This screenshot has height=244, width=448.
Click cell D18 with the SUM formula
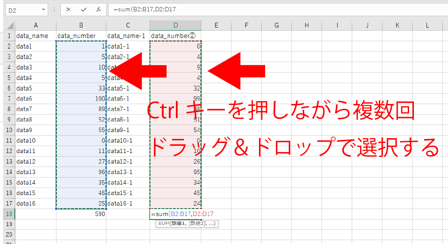point(175,214)
